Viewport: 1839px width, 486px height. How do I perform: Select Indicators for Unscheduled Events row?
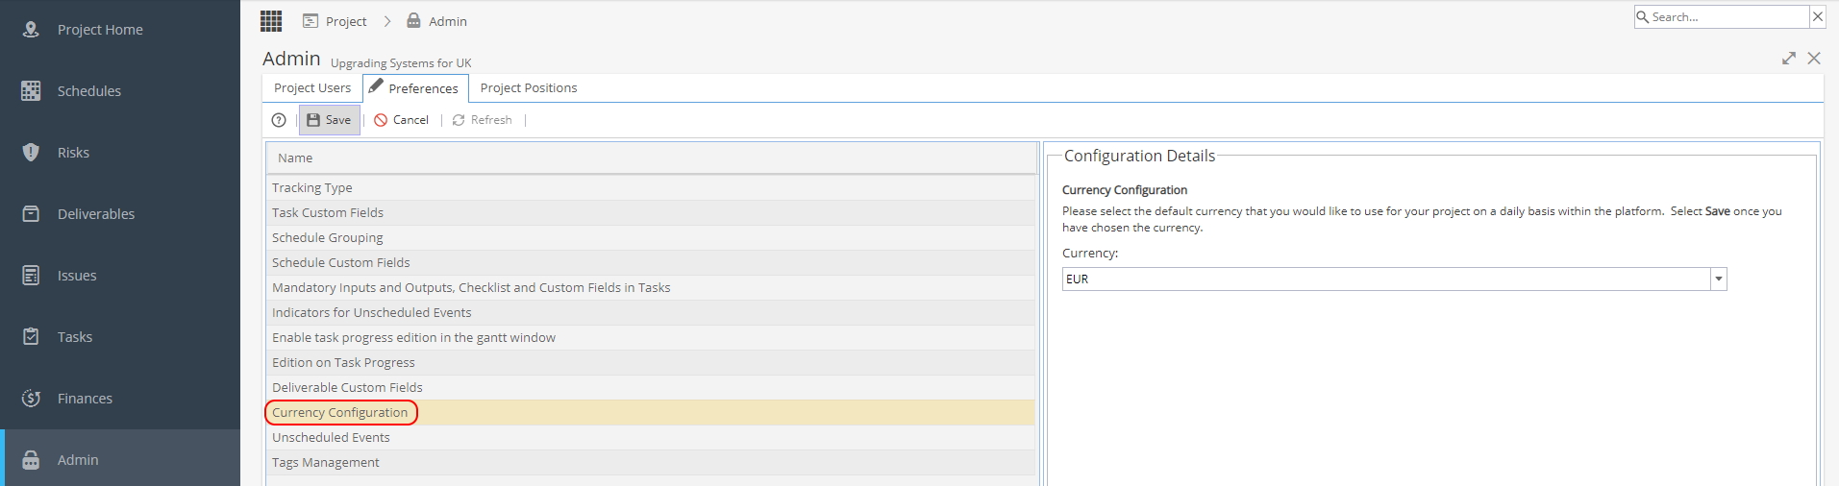tap(651, 312)
